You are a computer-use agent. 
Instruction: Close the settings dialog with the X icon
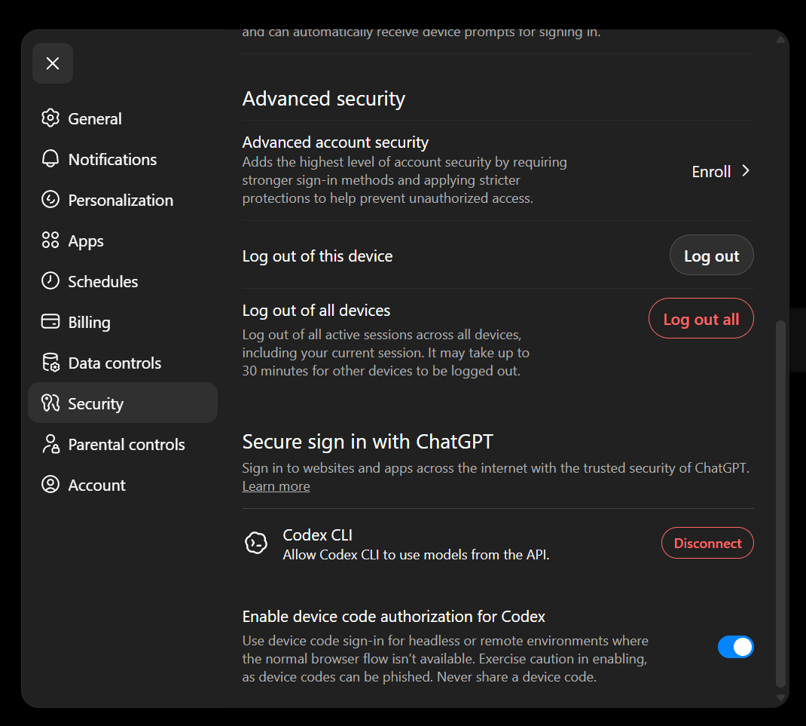pyautogui.click(x=53, y=63)
